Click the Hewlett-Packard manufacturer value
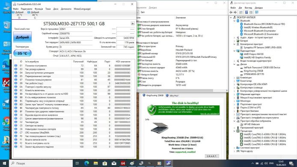This screenshot has width=297, height=167. point(184,50)
